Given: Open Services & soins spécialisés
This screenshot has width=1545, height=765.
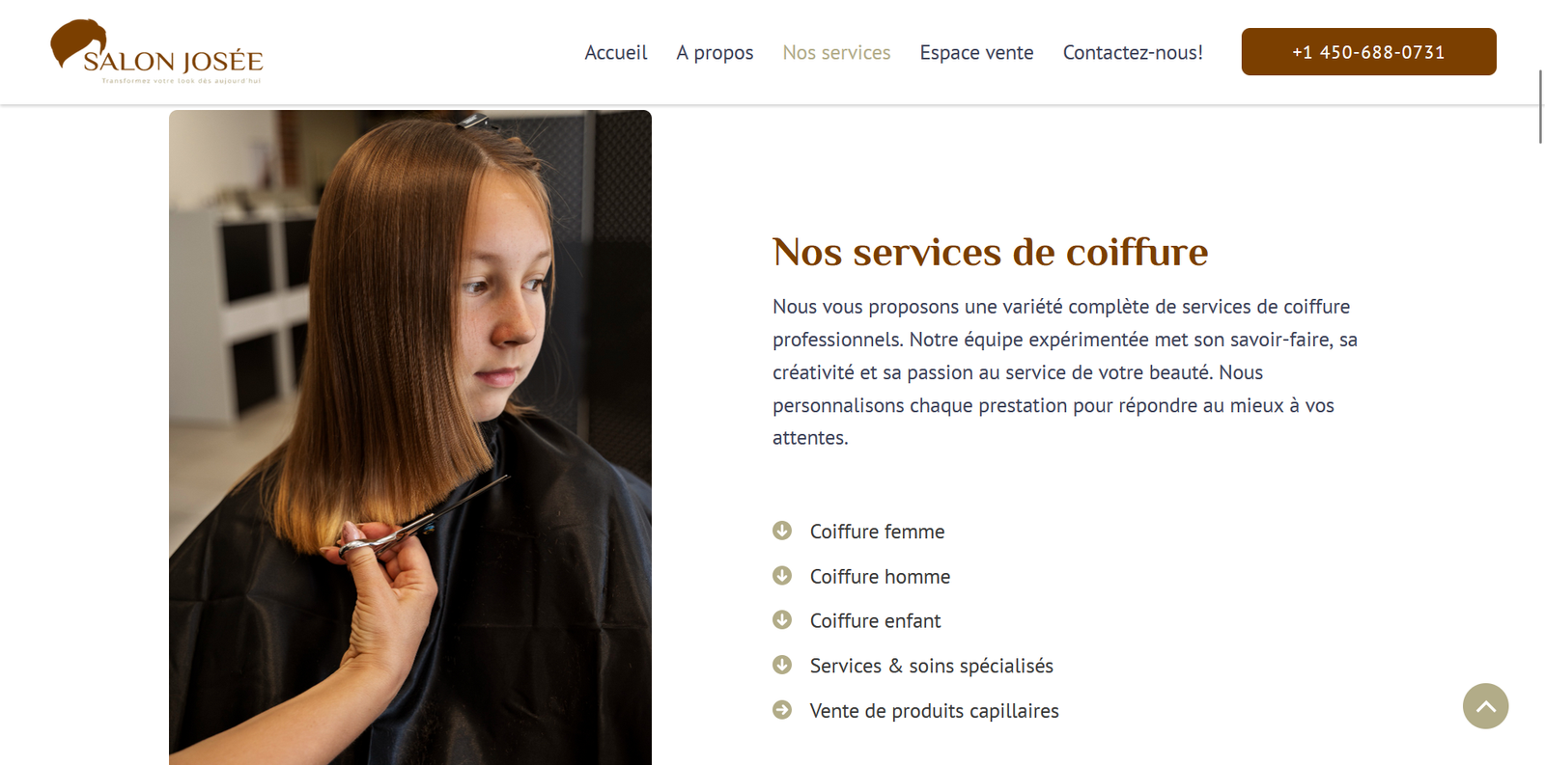Looking at the screenshot, I should 931,666.
